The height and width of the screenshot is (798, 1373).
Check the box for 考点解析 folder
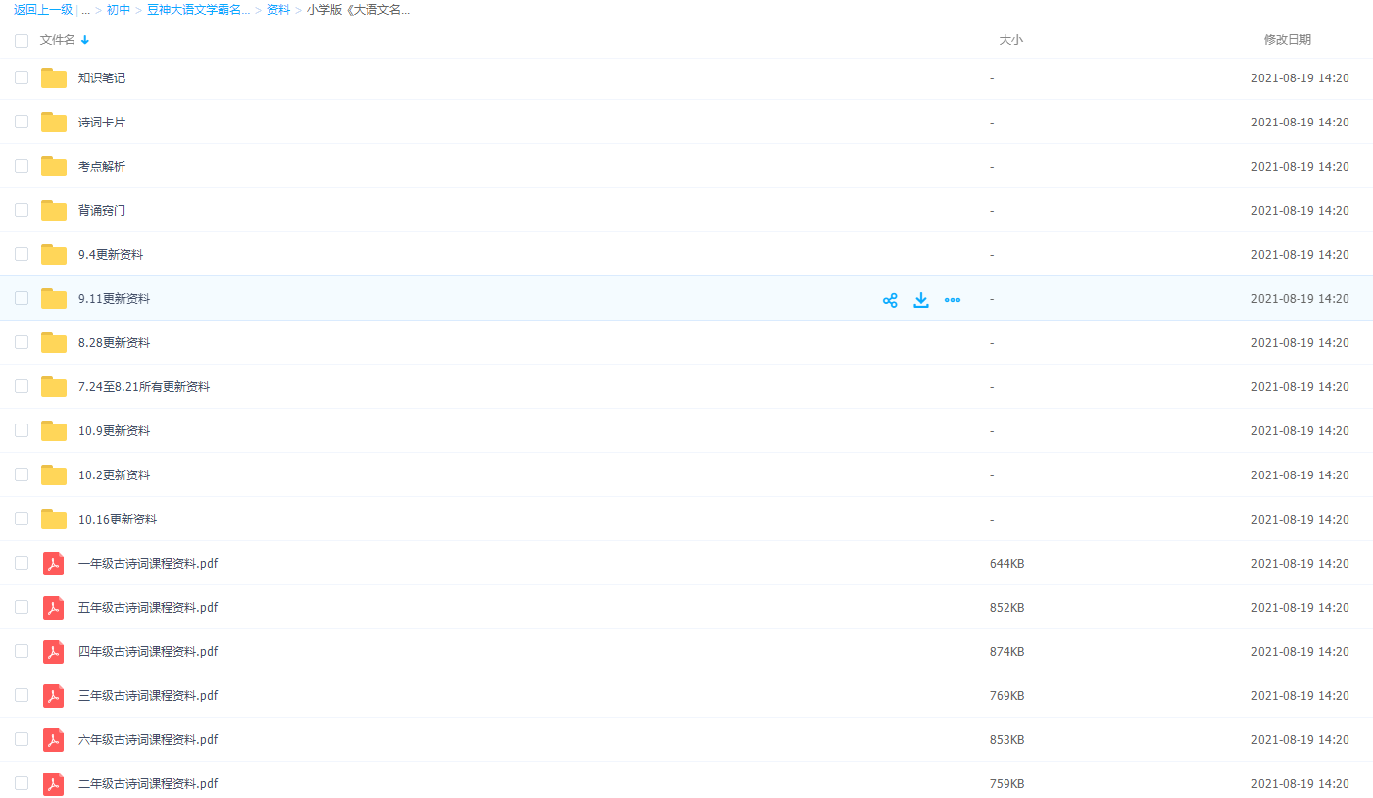22,167
